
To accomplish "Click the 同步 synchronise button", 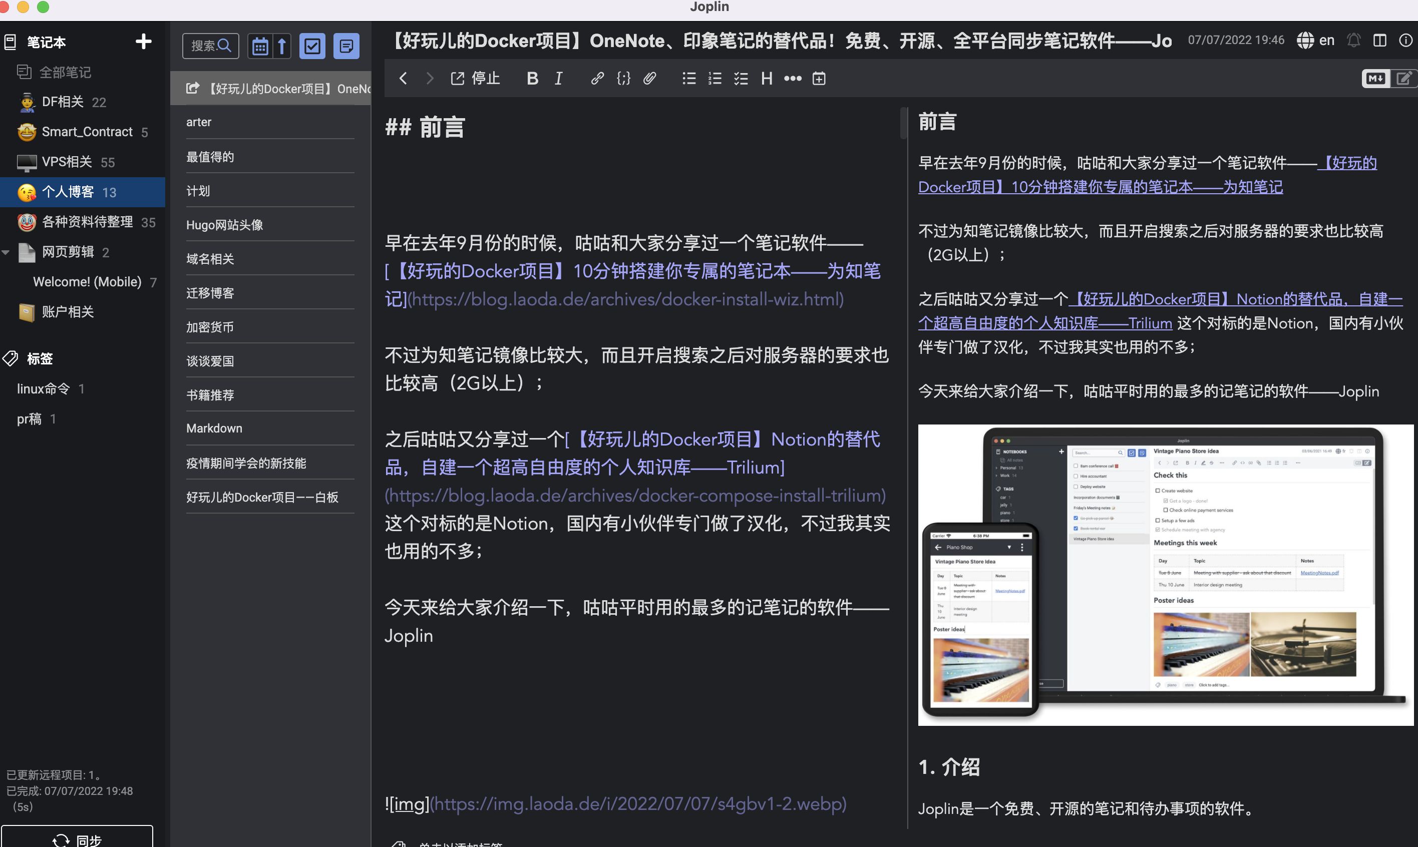I will 77,839.
